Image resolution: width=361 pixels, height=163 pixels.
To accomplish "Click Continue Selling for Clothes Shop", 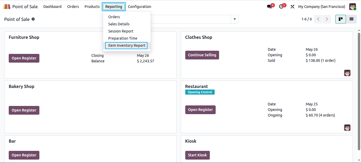I will coord(202,55).
